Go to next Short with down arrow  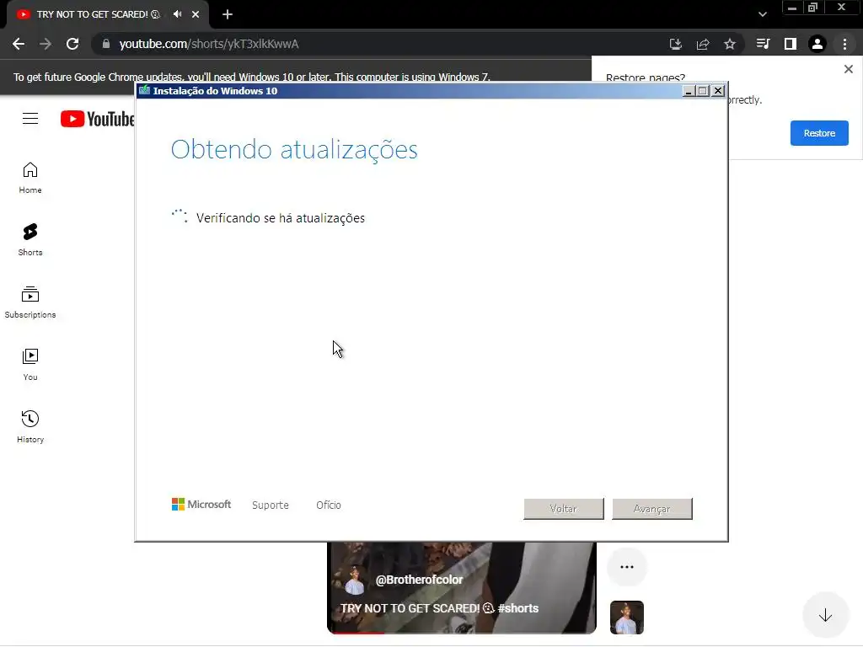click(x=825, y=615)
